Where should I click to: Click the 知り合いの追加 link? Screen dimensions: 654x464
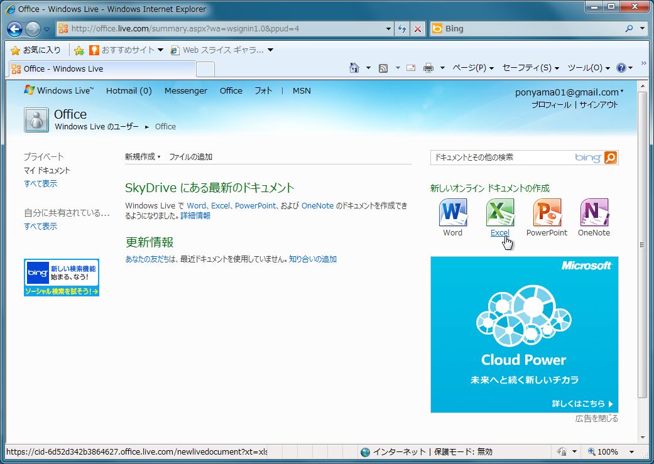pos(313,259)
